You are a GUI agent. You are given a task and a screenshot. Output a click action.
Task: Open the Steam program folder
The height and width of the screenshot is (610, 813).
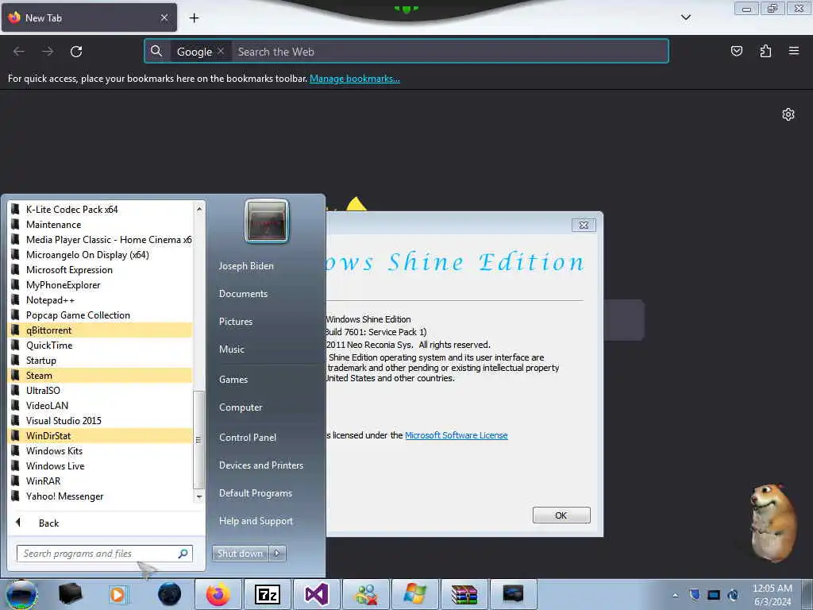100,376
